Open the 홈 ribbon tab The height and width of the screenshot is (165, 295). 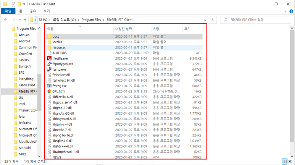(21, 11)
